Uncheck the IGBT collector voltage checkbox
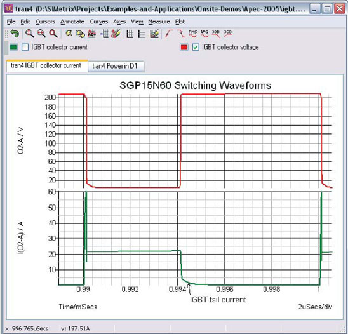This screenshot has width=348, height=334. coord(196,47)
